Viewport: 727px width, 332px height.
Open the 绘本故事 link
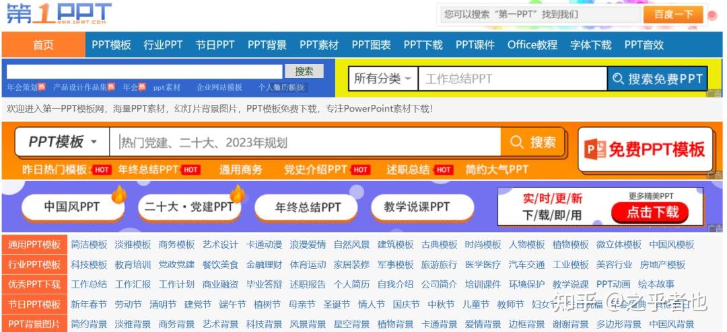coord(656,284)
